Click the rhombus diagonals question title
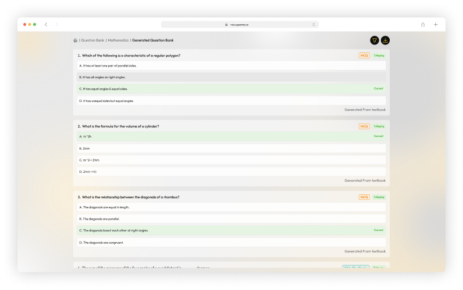This screenshot has height=290, width=463. [131, 197]
